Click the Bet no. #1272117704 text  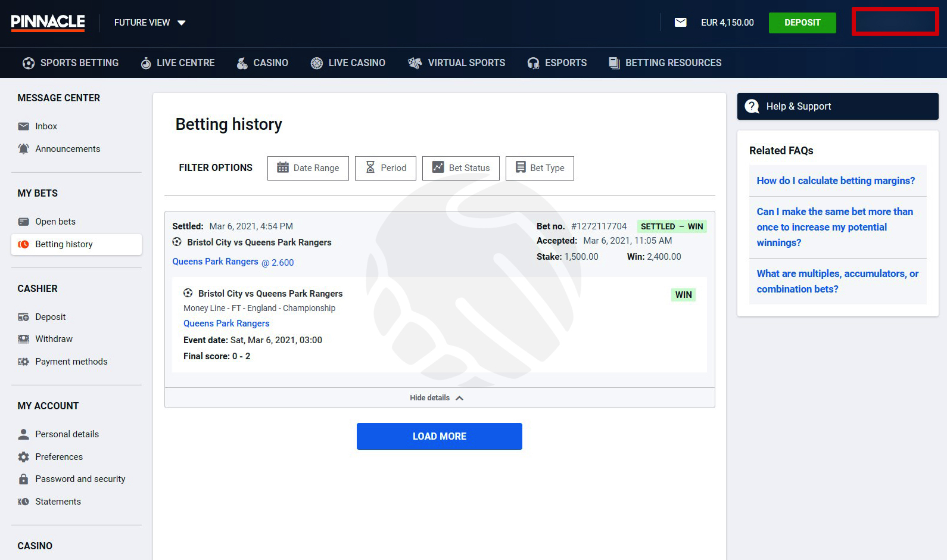581,226
